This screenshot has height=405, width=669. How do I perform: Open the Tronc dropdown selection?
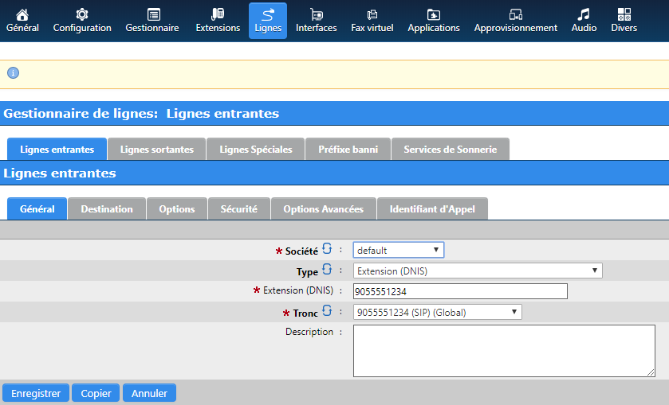point(437,313)
